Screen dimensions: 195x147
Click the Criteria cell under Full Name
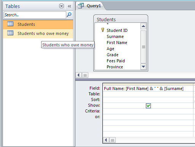point(148,111)
